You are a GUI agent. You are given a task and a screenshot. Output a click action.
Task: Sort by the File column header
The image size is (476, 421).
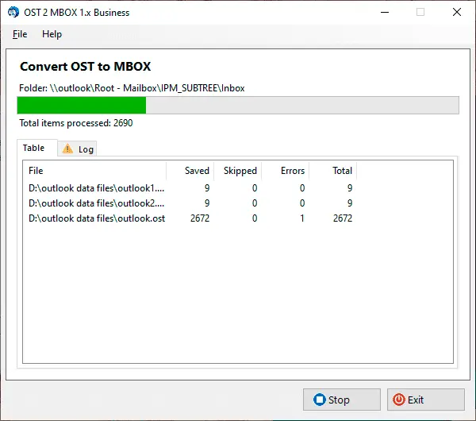[x=94, y=171]
